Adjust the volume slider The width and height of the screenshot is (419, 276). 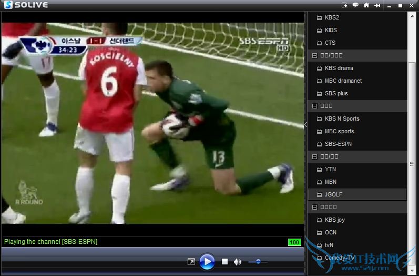point(258,262)
